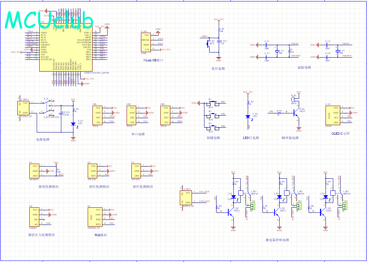This screenshot has width=367, height=262.
Task: Click the K2 KEY button symbol
Action: 212,115
